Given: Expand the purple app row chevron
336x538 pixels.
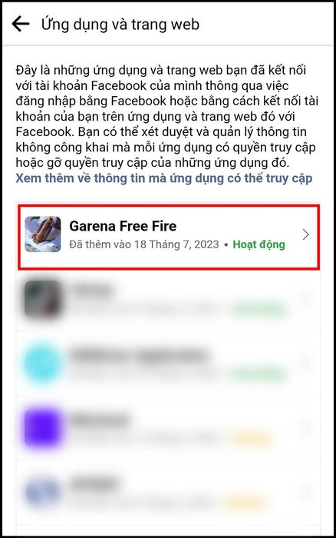Looking at the screenshot, I should 305,427.
